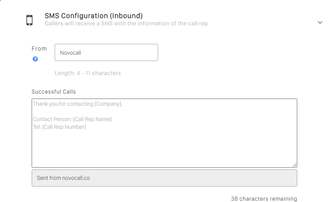
Task: Click the '38 characters remaining' counter
Action: (x=264, y=198)
